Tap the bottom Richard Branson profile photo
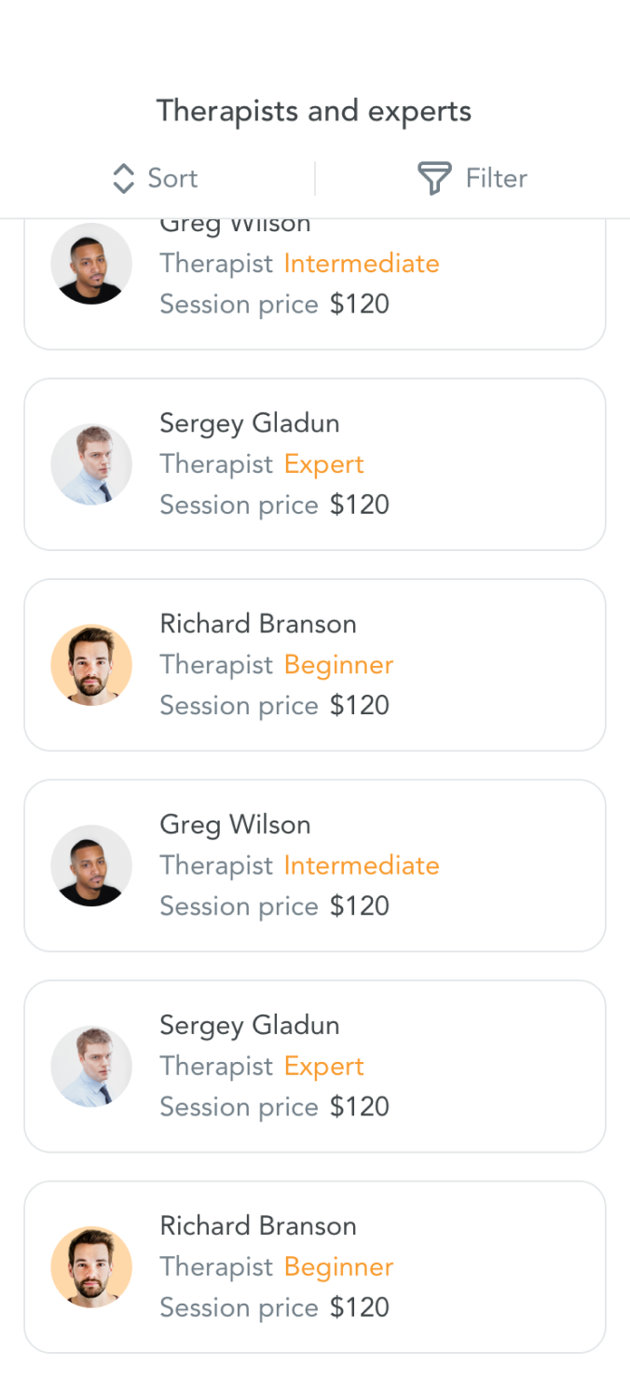The image size is (630, 1381). (x=91, y=1266)
